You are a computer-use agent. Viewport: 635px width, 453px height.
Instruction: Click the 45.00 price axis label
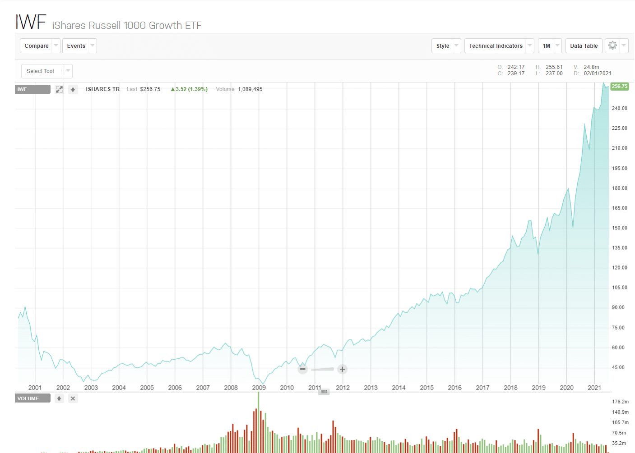coord(618,367)
